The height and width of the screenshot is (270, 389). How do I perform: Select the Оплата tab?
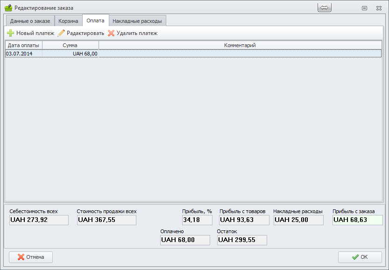click(95, 21)
